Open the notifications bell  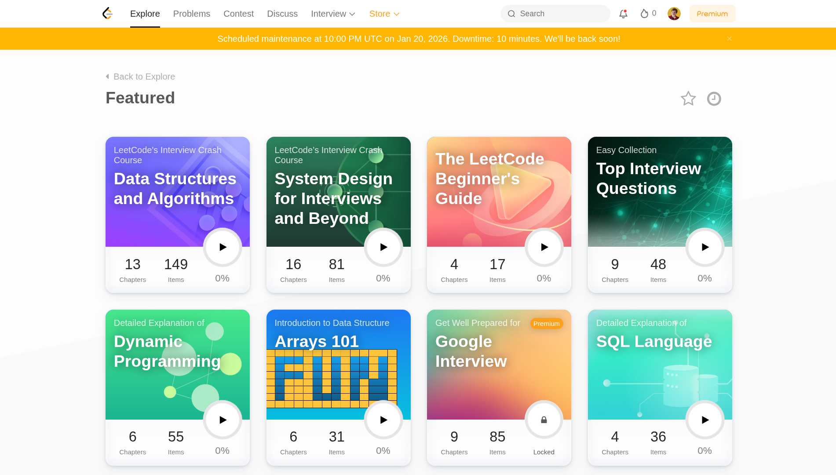point(623,14)
